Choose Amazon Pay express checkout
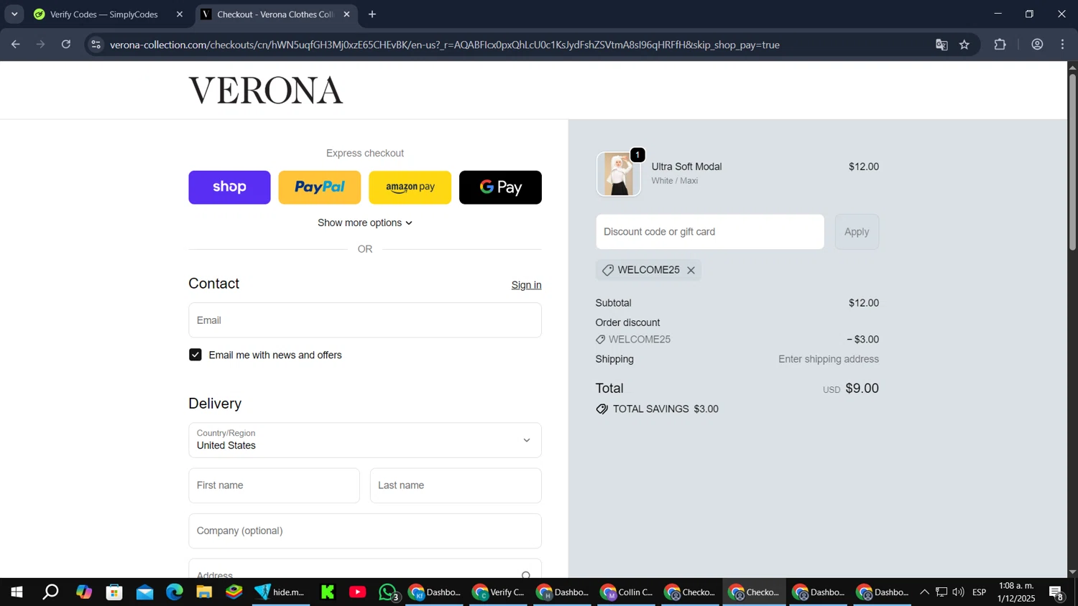Screen dimensions: 1078x606 point(410,187)
